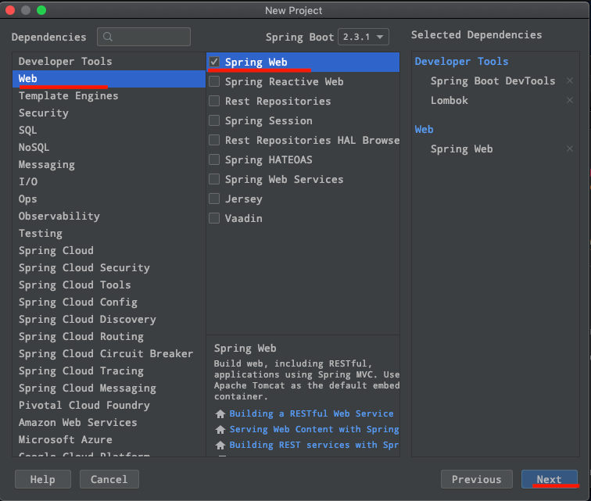This screenshot has width=591, height=501.
Task: Select Spring Cloud Routing category
Action: pos(109,337)
